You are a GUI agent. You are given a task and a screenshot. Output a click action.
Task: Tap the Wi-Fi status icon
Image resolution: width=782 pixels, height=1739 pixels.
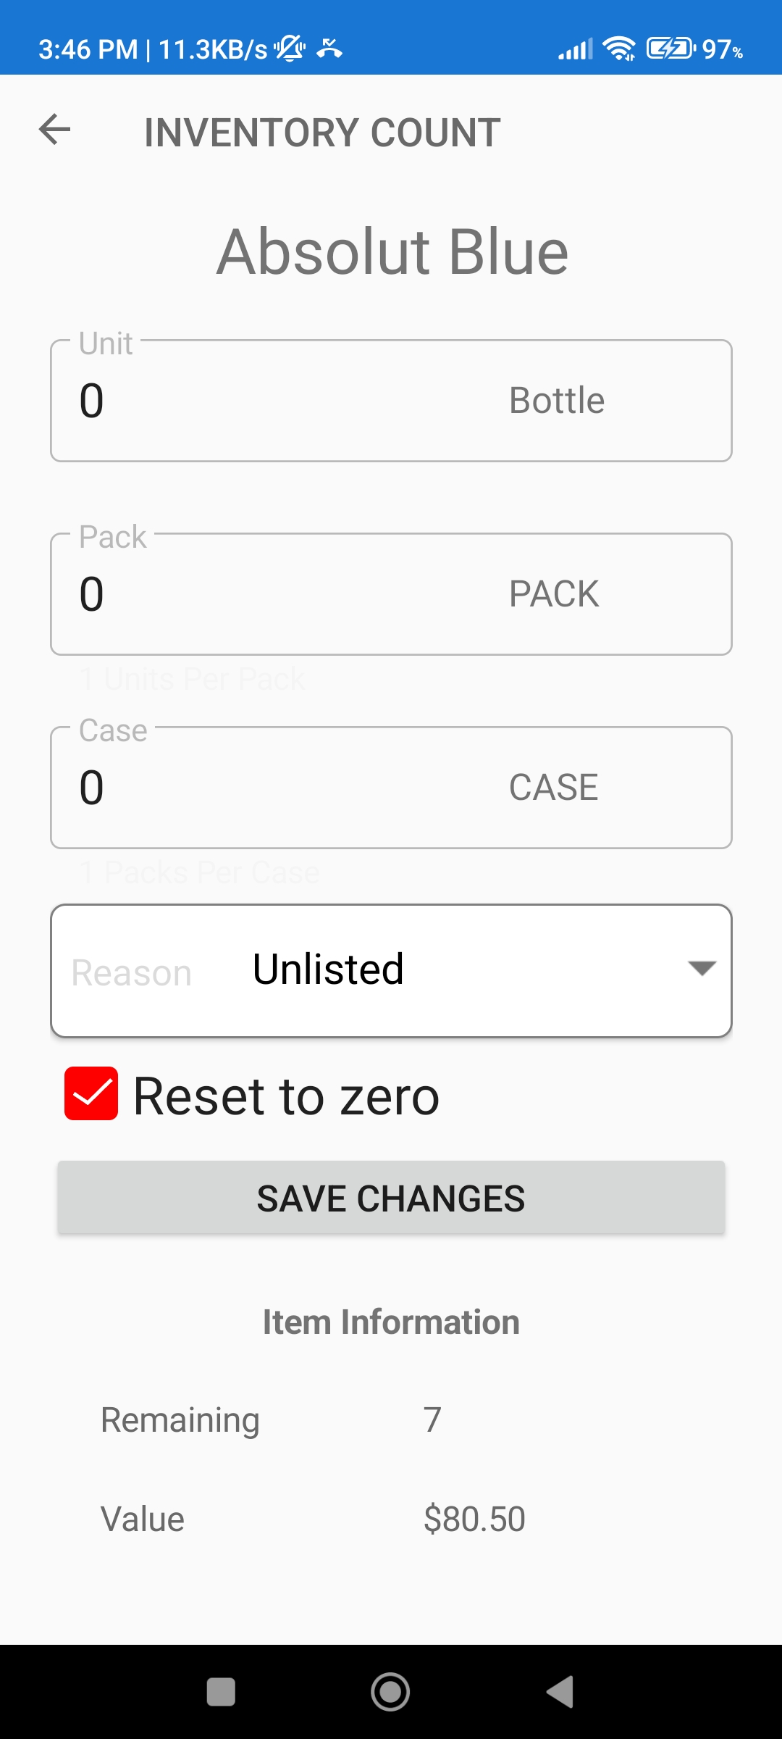[619, 49]
